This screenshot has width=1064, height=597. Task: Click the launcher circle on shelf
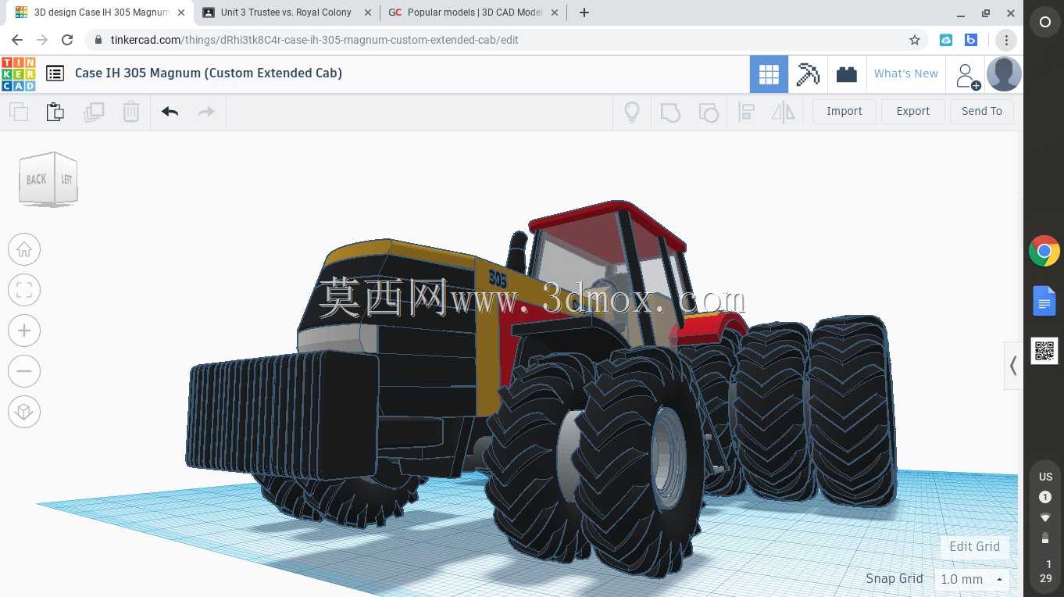coord(1044,23)
